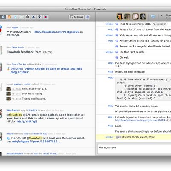Click Pivotal Tracker icon beside 'Delivered'
This screenshot has width=171, height=171.
point(8,69)
